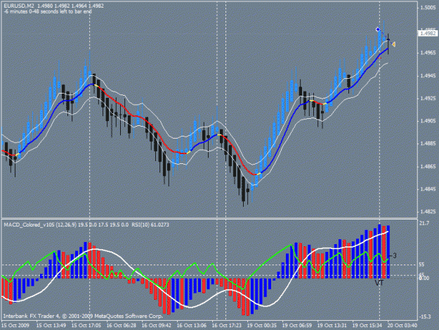Viewport: 439px width, 330px height.
Task: Click the Interbank FX Trader 4 copyright text
Action: point(83,316)
